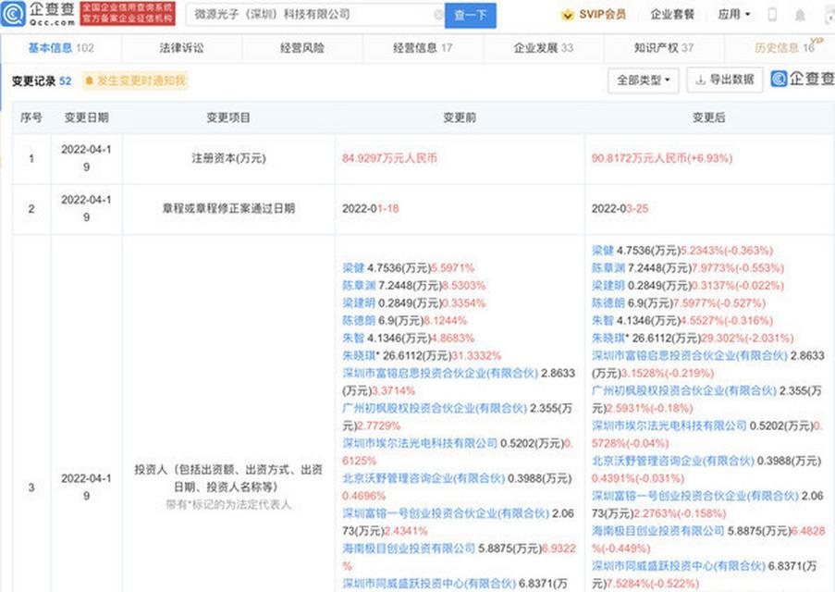
Task: Open 深圳市埃尔法光电科技有限公司 in 变更后 column
Action: tap(669, 425)
